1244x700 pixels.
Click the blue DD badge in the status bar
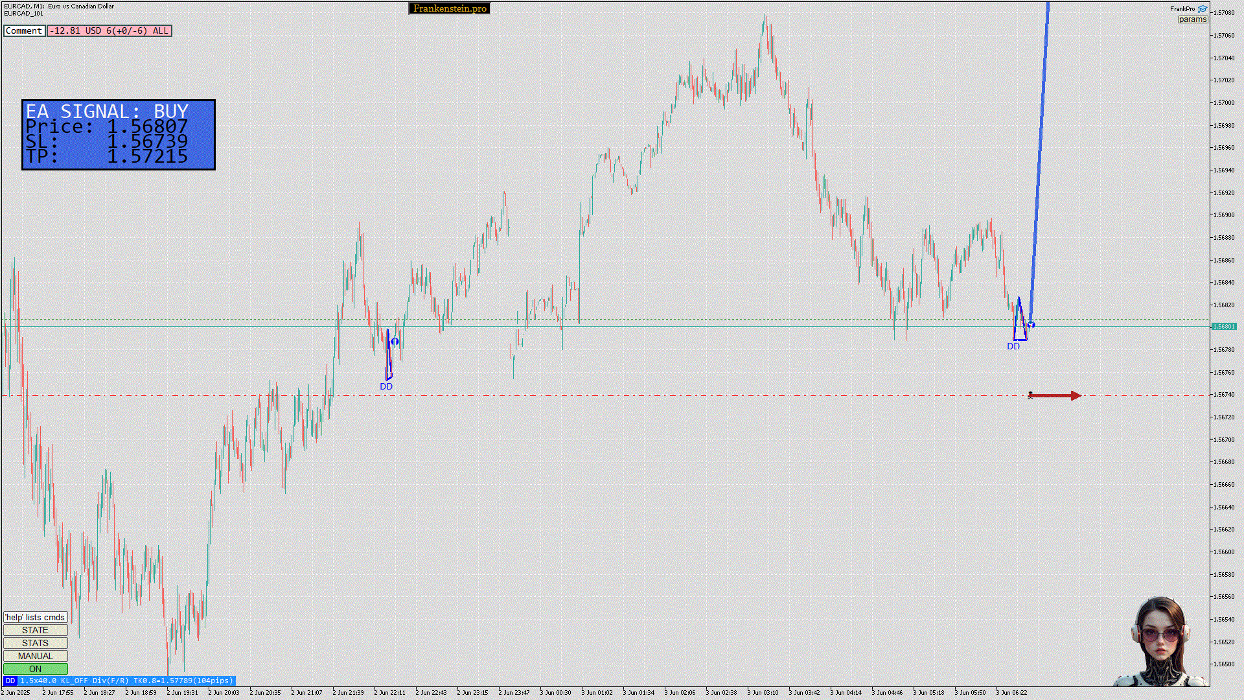10,681
